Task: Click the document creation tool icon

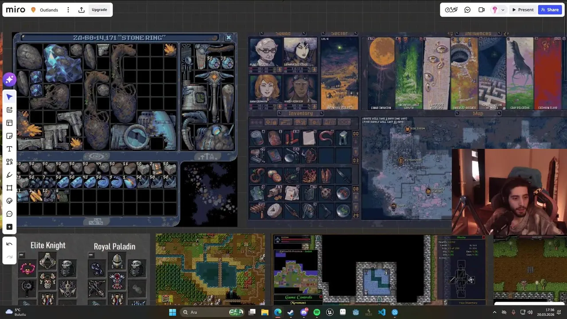Action: 9,110
